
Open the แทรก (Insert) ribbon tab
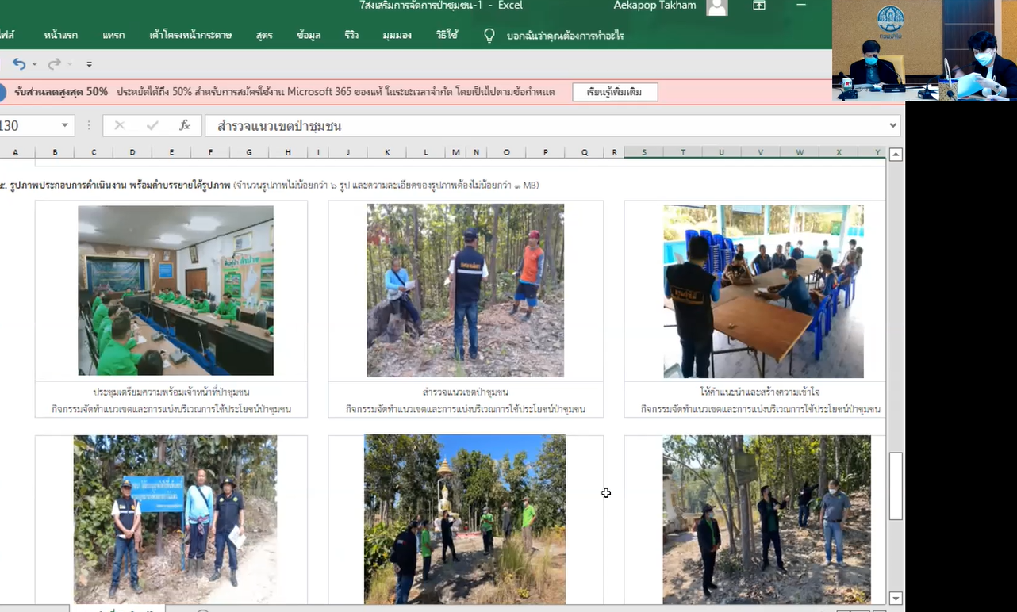click(113, 36)
